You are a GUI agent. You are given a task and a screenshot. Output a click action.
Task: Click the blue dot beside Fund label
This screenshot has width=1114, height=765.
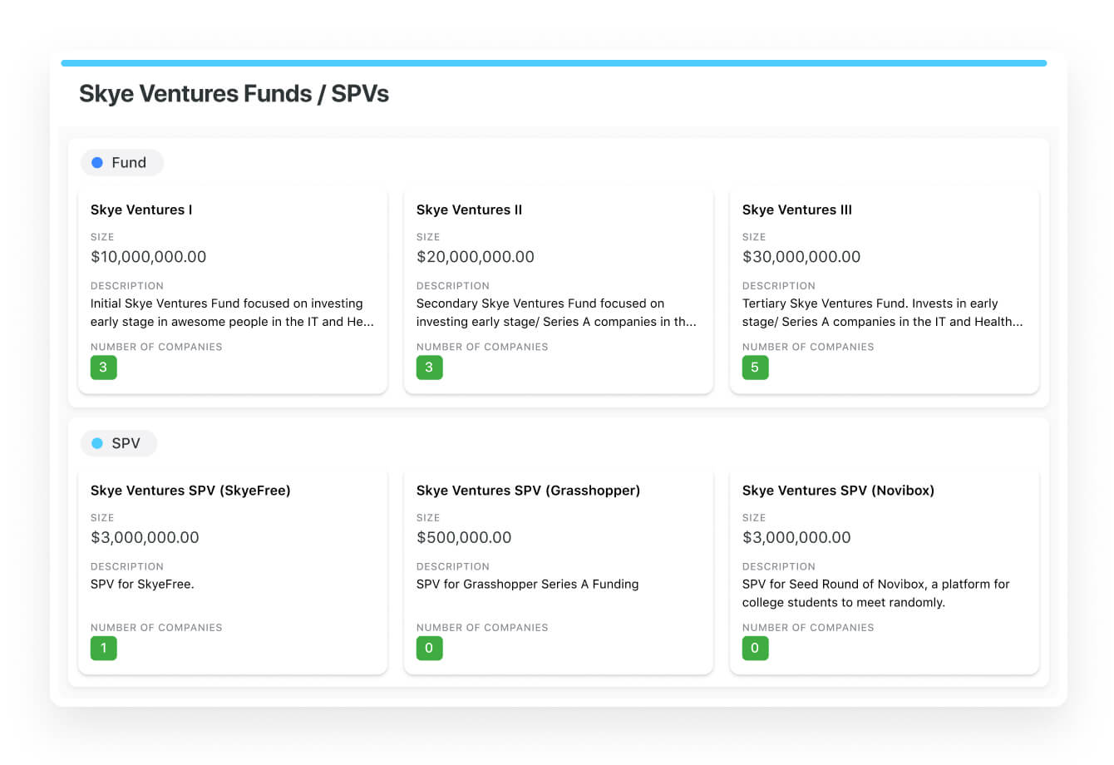tap(97, 163)
